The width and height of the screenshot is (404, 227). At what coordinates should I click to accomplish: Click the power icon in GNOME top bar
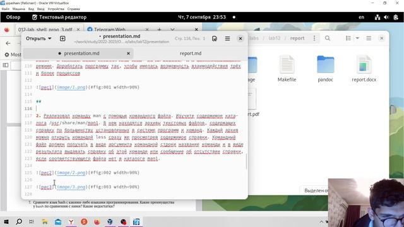pyautogui.click(x=396, y=17)
